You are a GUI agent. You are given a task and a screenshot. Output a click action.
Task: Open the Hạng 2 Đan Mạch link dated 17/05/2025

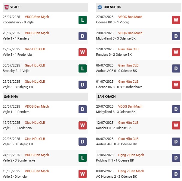(131, 155)
